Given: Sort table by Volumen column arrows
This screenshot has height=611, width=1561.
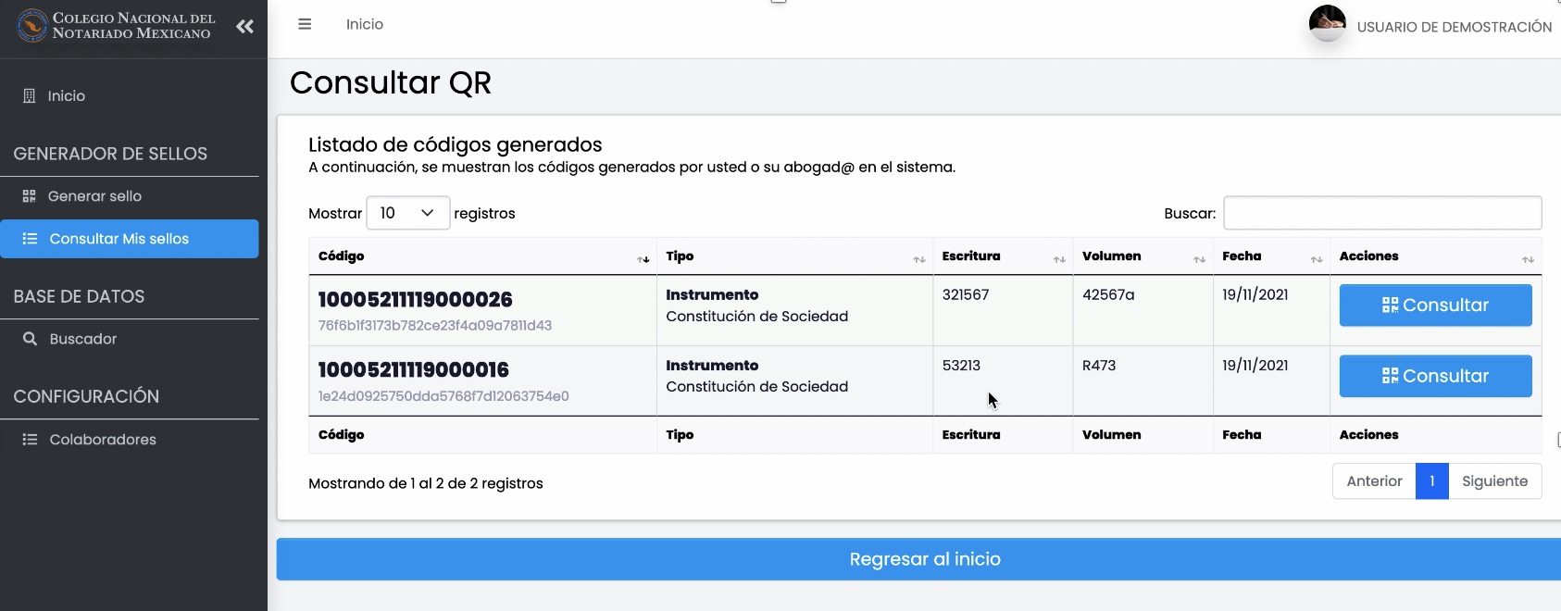Looking at the screenshot, I should (1199, 259).
